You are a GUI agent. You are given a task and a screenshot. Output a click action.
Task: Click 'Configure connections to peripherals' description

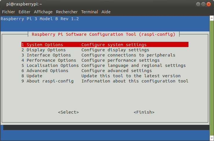coord(128,55)
